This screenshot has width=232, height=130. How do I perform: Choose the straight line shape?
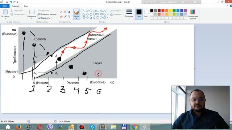(84, 11)
